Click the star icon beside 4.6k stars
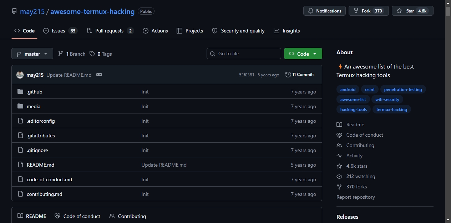The height and width of the screenshot is (223, 451). pyautogui.click(x=339, y=166)
